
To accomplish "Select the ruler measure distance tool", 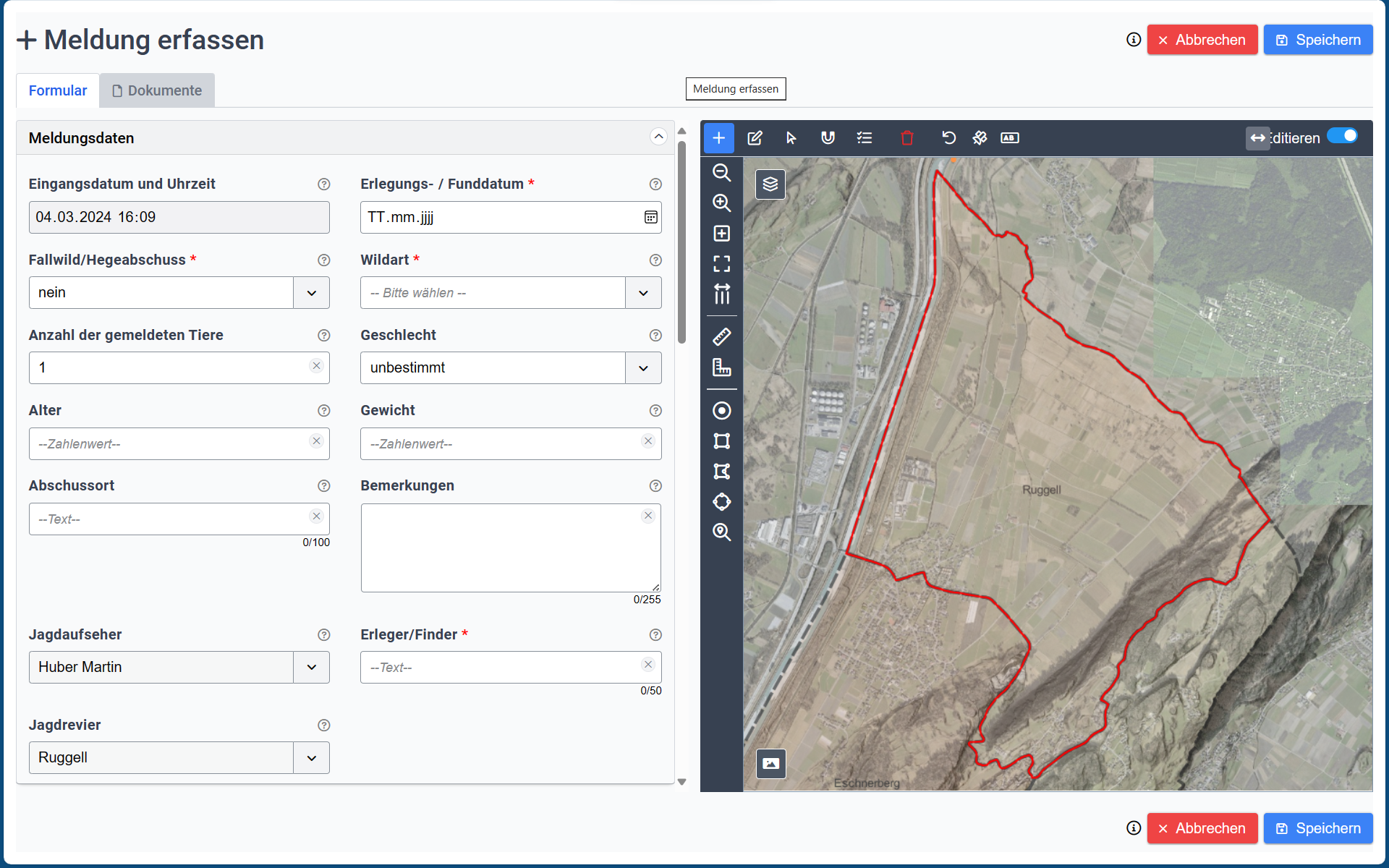I will pyautogui.click(x=721, y=336).
